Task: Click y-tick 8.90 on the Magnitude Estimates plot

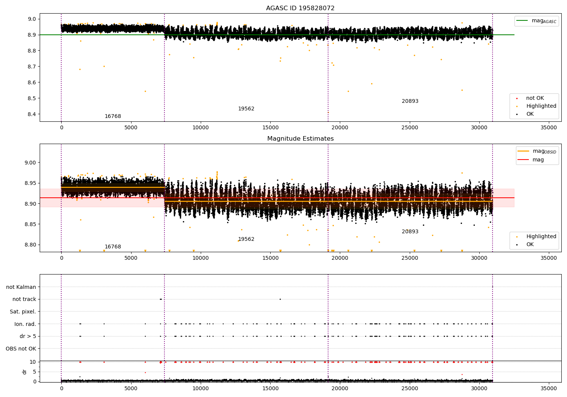Action: click(30, 204)
